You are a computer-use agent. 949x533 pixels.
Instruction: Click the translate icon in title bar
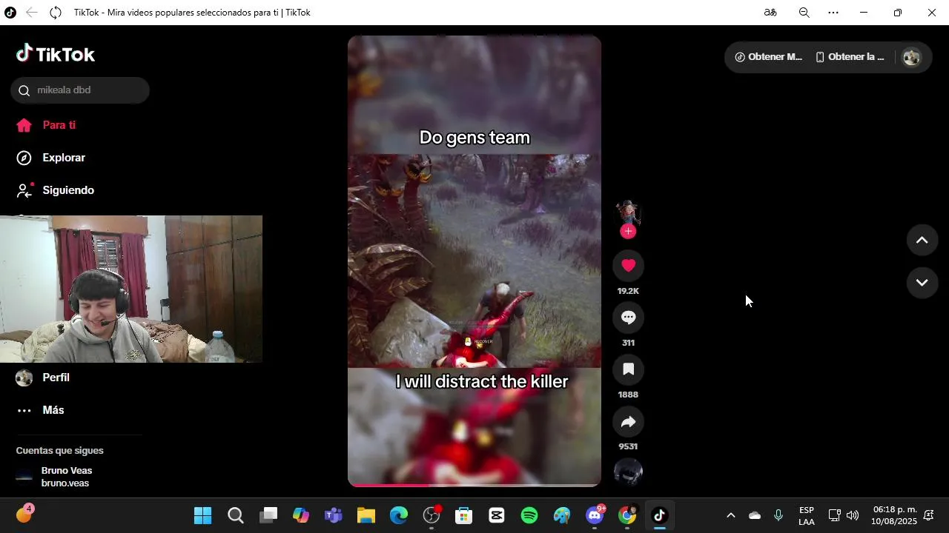770,13
